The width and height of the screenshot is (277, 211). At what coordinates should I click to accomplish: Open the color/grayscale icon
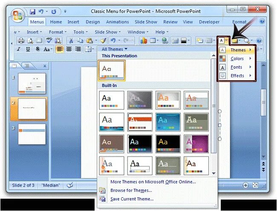[184, 41]
